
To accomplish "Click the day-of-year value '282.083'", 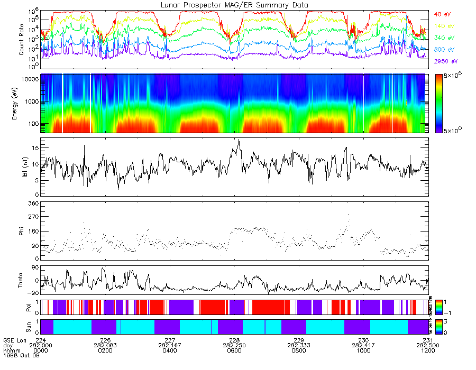I will [x=105, y=346].
